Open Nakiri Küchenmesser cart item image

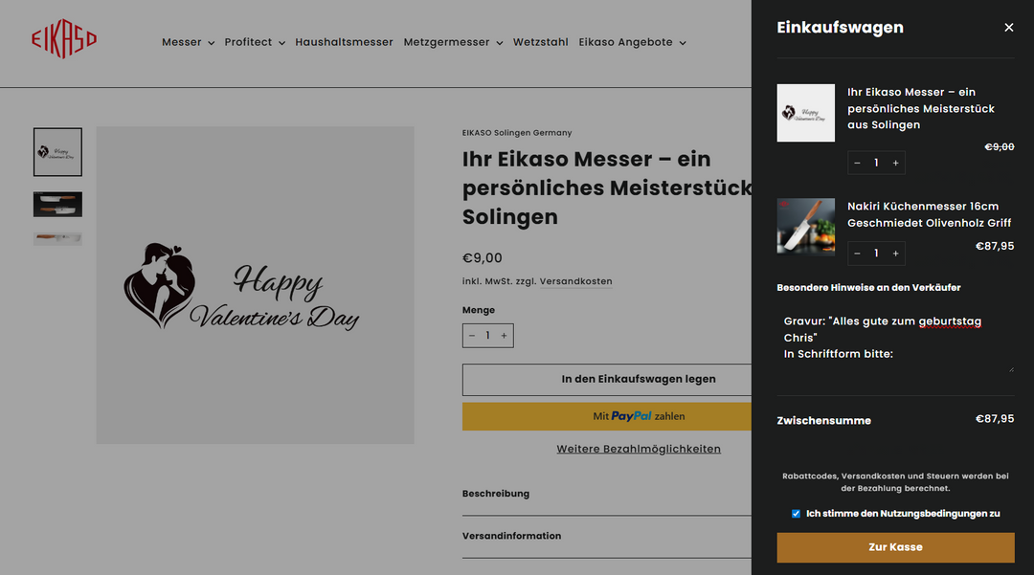(805, 227)
